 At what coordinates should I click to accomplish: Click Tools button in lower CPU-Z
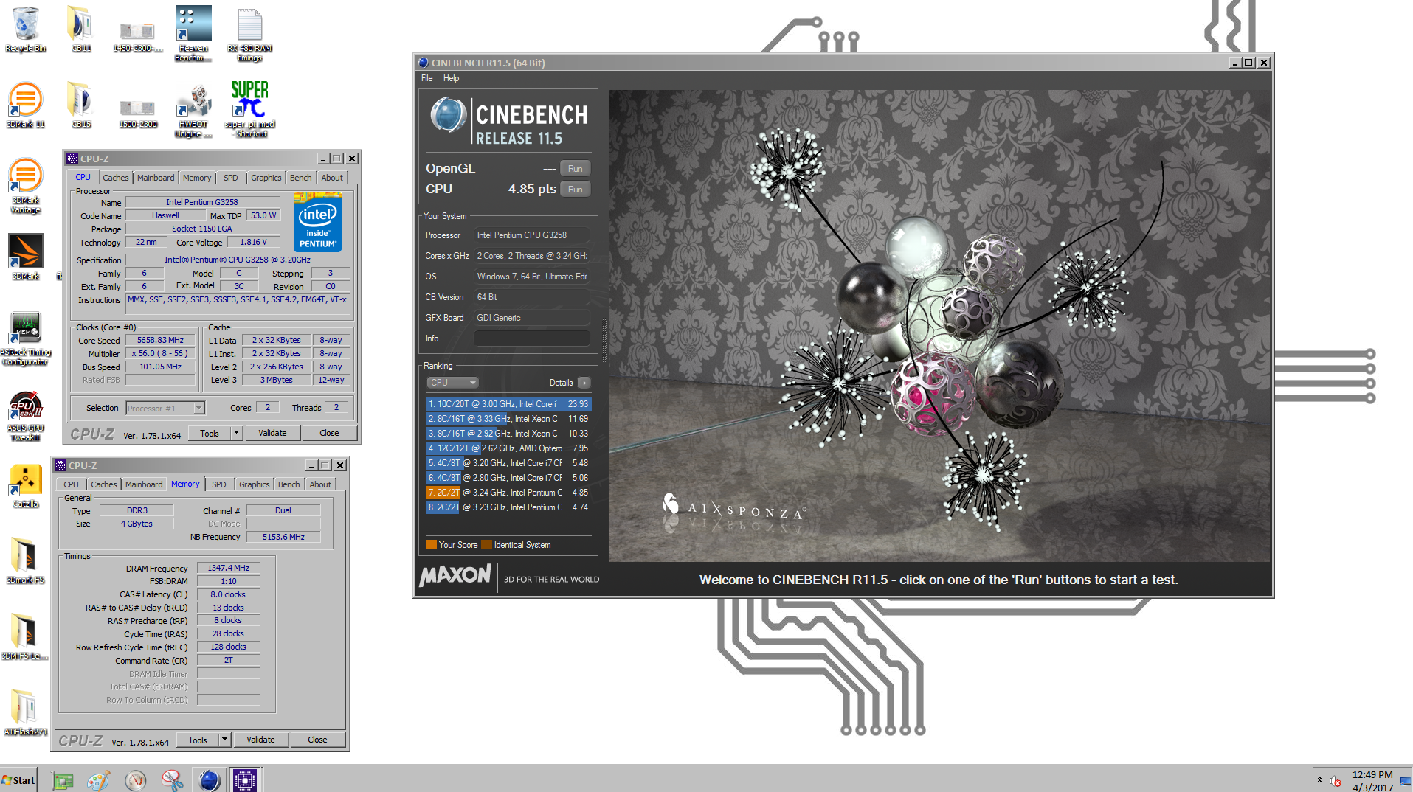(198, 740)
